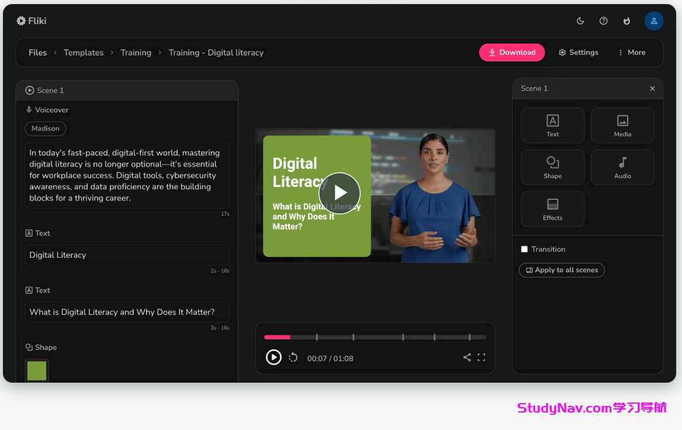Go to Templates in breadcrumb

(84, 53)
